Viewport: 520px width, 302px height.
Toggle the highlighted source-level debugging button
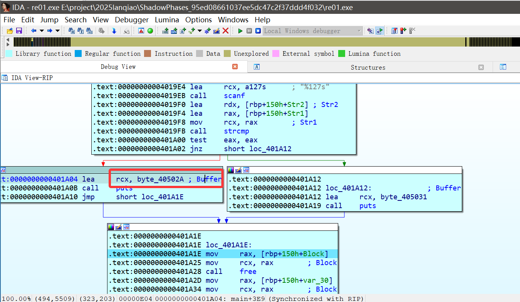[x=380, y=31]
